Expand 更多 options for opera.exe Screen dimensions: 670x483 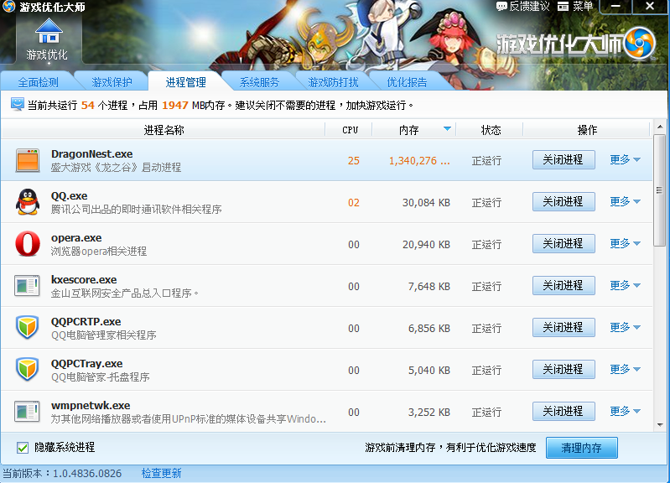tap(625, 244)
